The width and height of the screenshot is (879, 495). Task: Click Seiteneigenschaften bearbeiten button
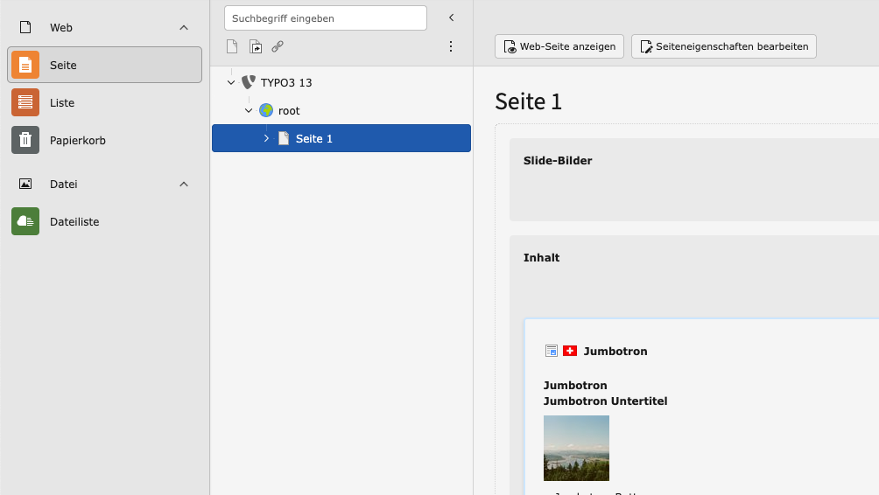[x=723, y=46]
